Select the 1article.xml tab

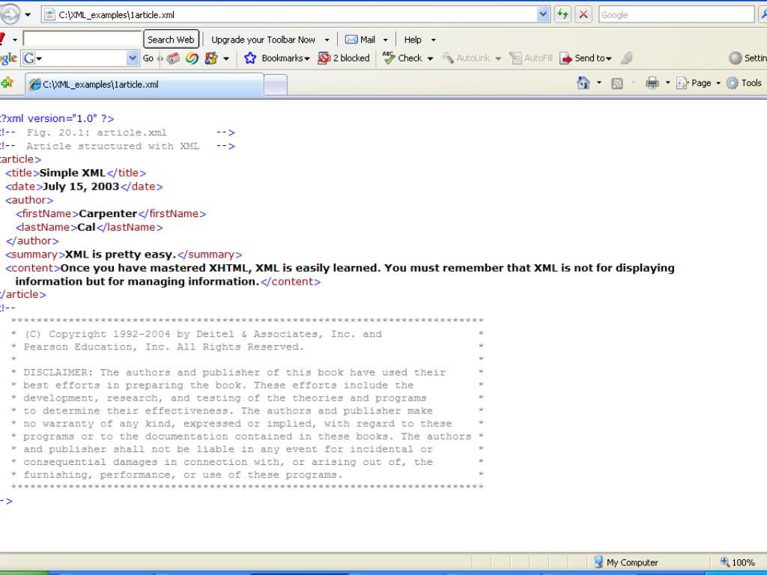click(x=145, y=85)
